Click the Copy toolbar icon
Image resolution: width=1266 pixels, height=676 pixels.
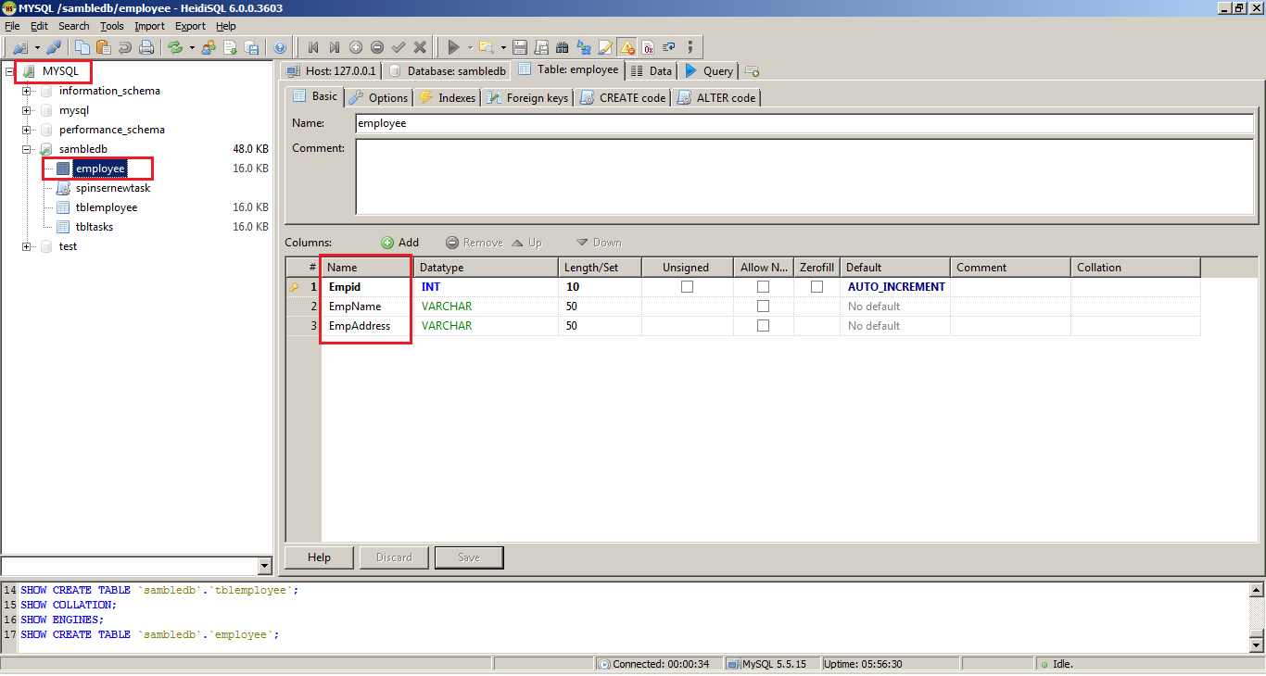point(82,46)
